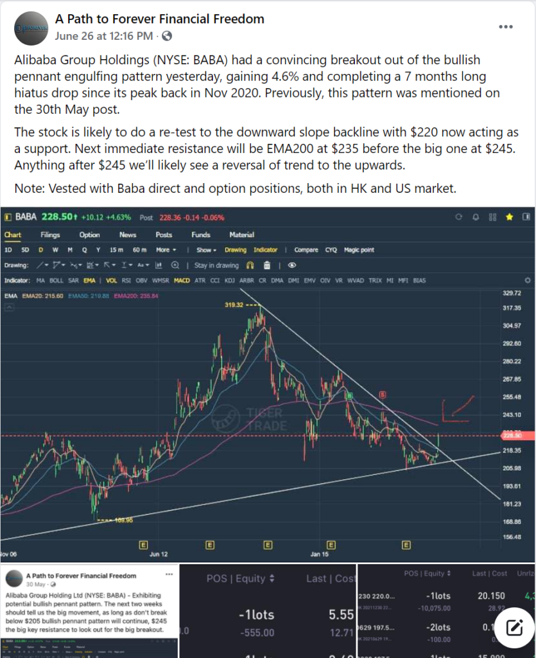The width and height of the screenshot is (536, 658).
Task: Open the 30 May post thumbnail
Action: point(90,611)
